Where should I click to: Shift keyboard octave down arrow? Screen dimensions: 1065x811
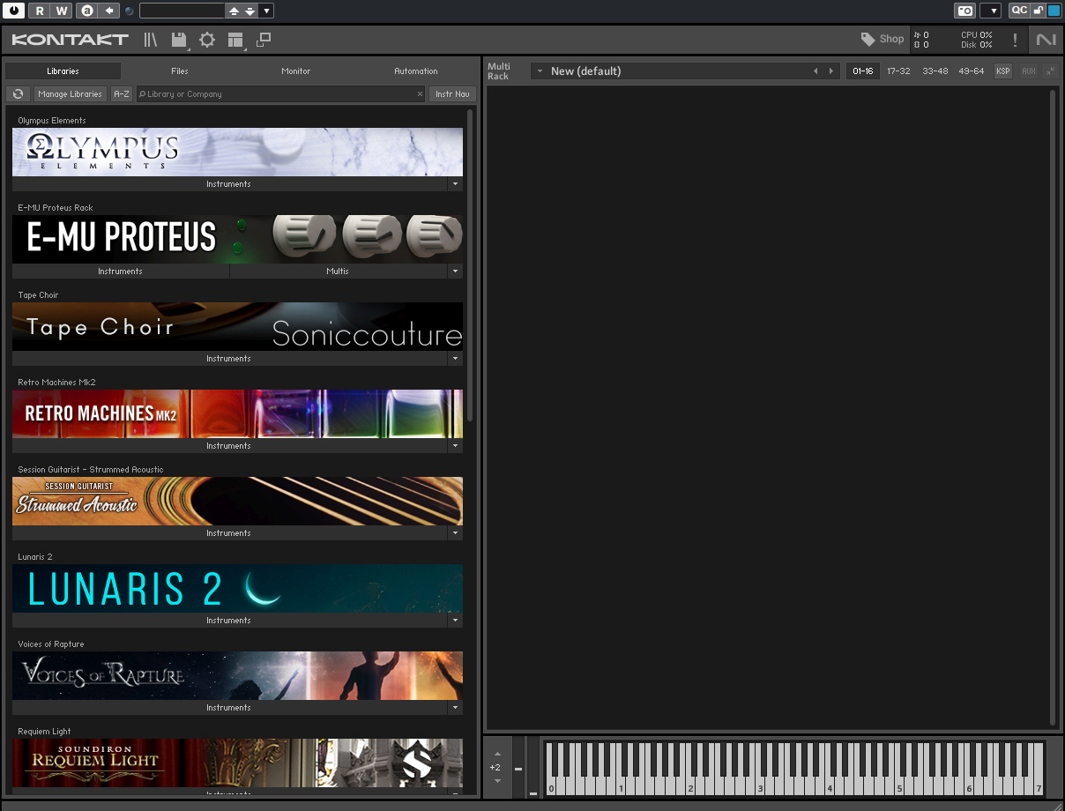coord(497,781)
